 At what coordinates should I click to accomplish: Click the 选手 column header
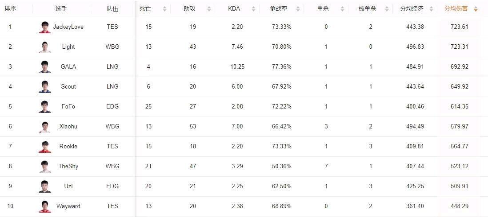pos(61,9)
